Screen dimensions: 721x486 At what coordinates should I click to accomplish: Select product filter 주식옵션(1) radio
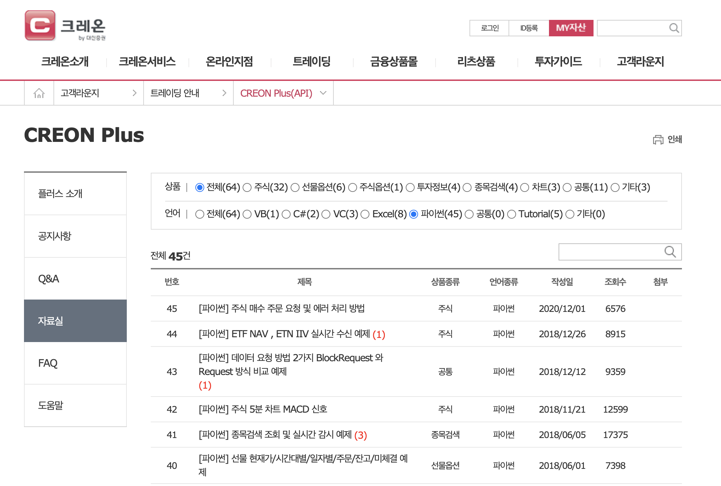point(353,187)
